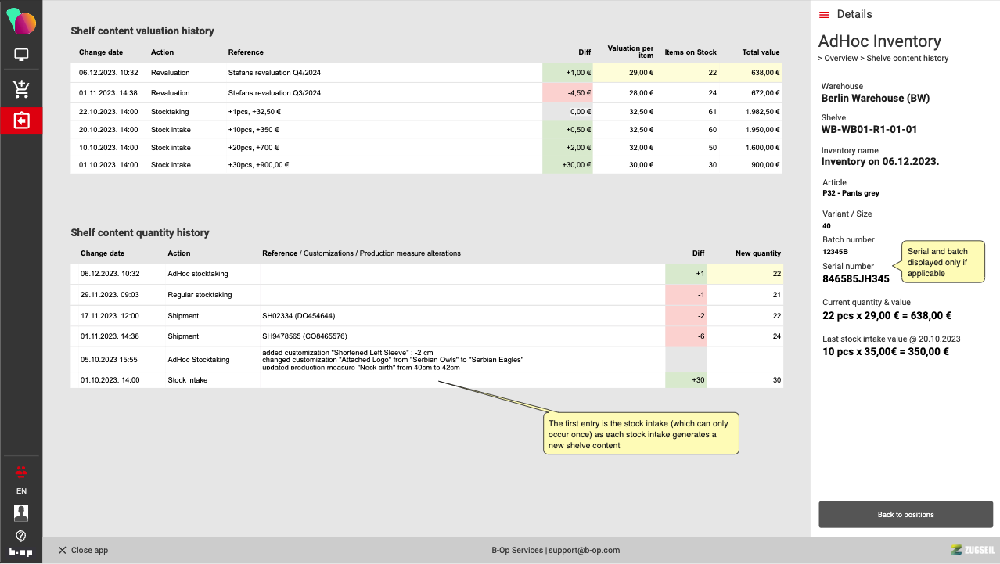Image resolution: width=1000 pixels, height=564 pixels.
Task: Switch language using the EN selector
Action: pos(21,491)
